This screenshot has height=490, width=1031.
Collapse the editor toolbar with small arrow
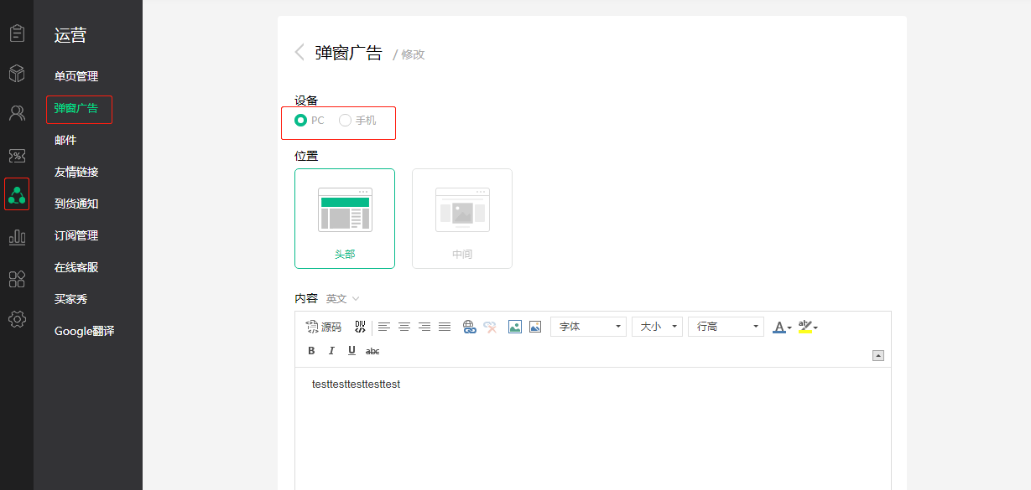click(x=878, y=355)
